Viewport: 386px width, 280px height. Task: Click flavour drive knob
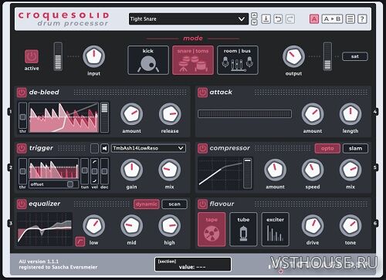pos(313,226)
